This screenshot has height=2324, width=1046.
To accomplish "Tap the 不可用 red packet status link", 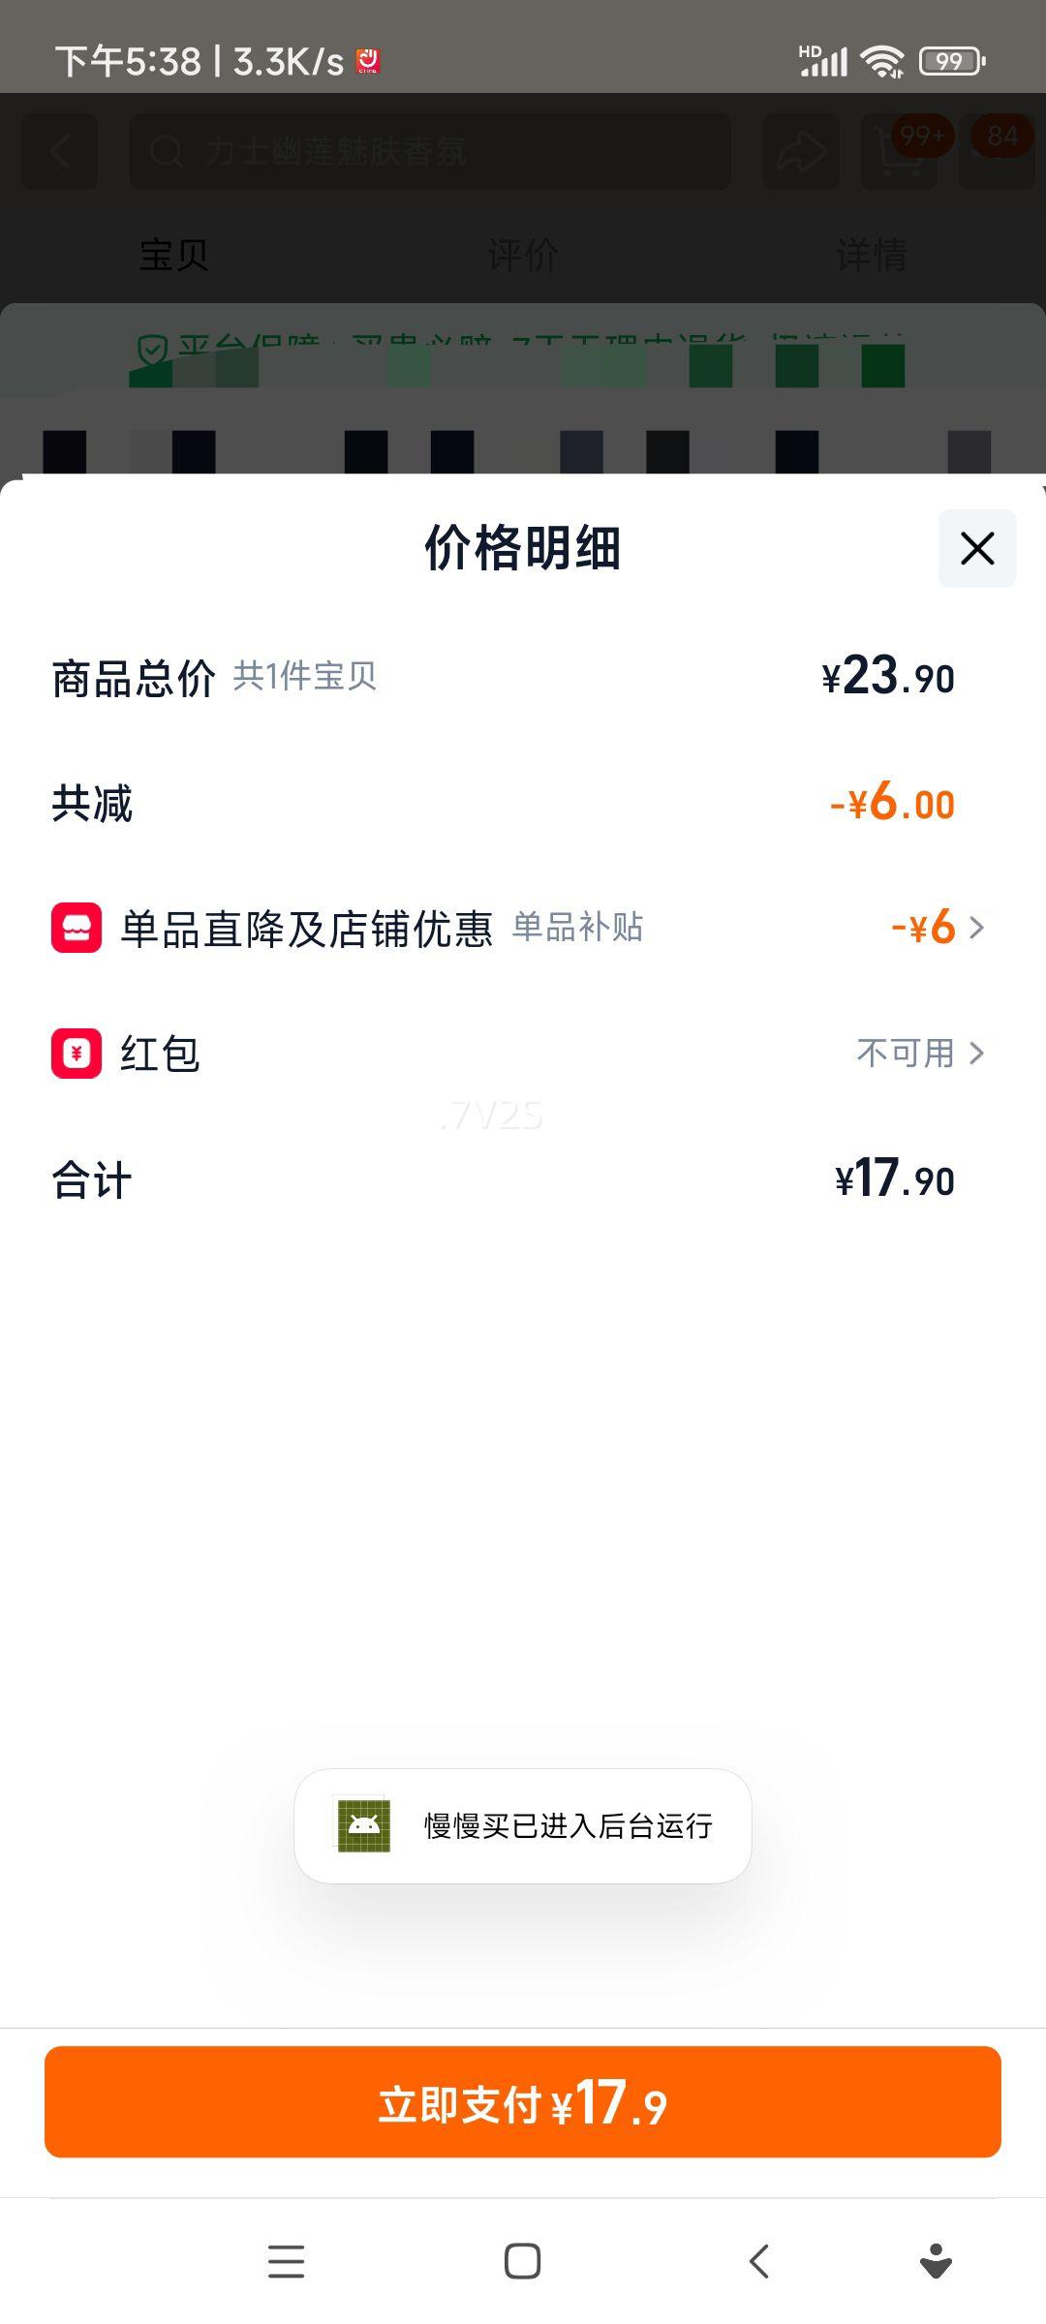I will point(906,1053).
